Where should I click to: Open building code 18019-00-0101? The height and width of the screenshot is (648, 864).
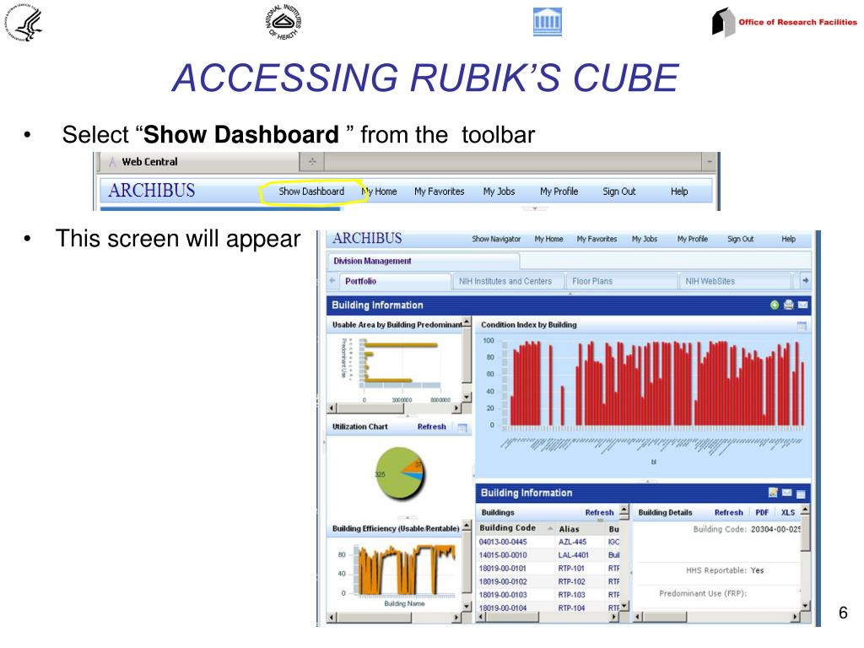coord(503,569)
